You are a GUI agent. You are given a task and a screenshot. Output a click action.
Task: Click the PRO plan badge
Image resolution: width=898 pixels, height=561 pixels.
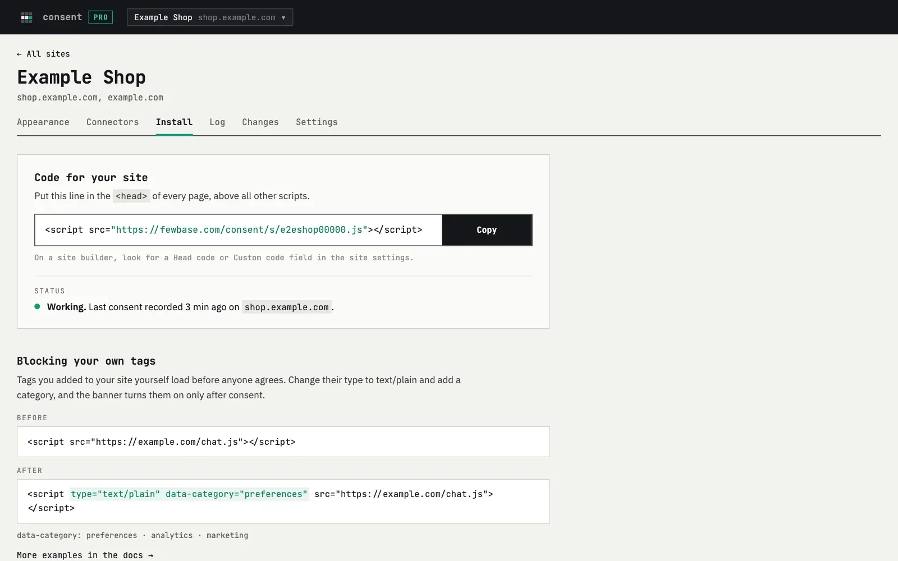[100, 17]
